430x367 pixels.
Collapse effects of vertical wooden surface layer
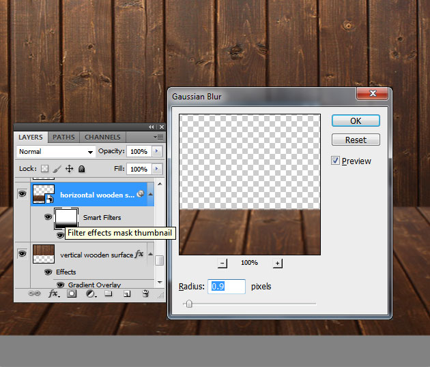(151, 254)
